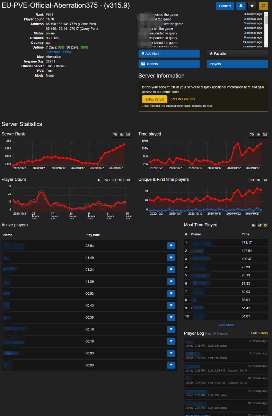
Task: Select 1M in Most Time Played
Action: 253,226
